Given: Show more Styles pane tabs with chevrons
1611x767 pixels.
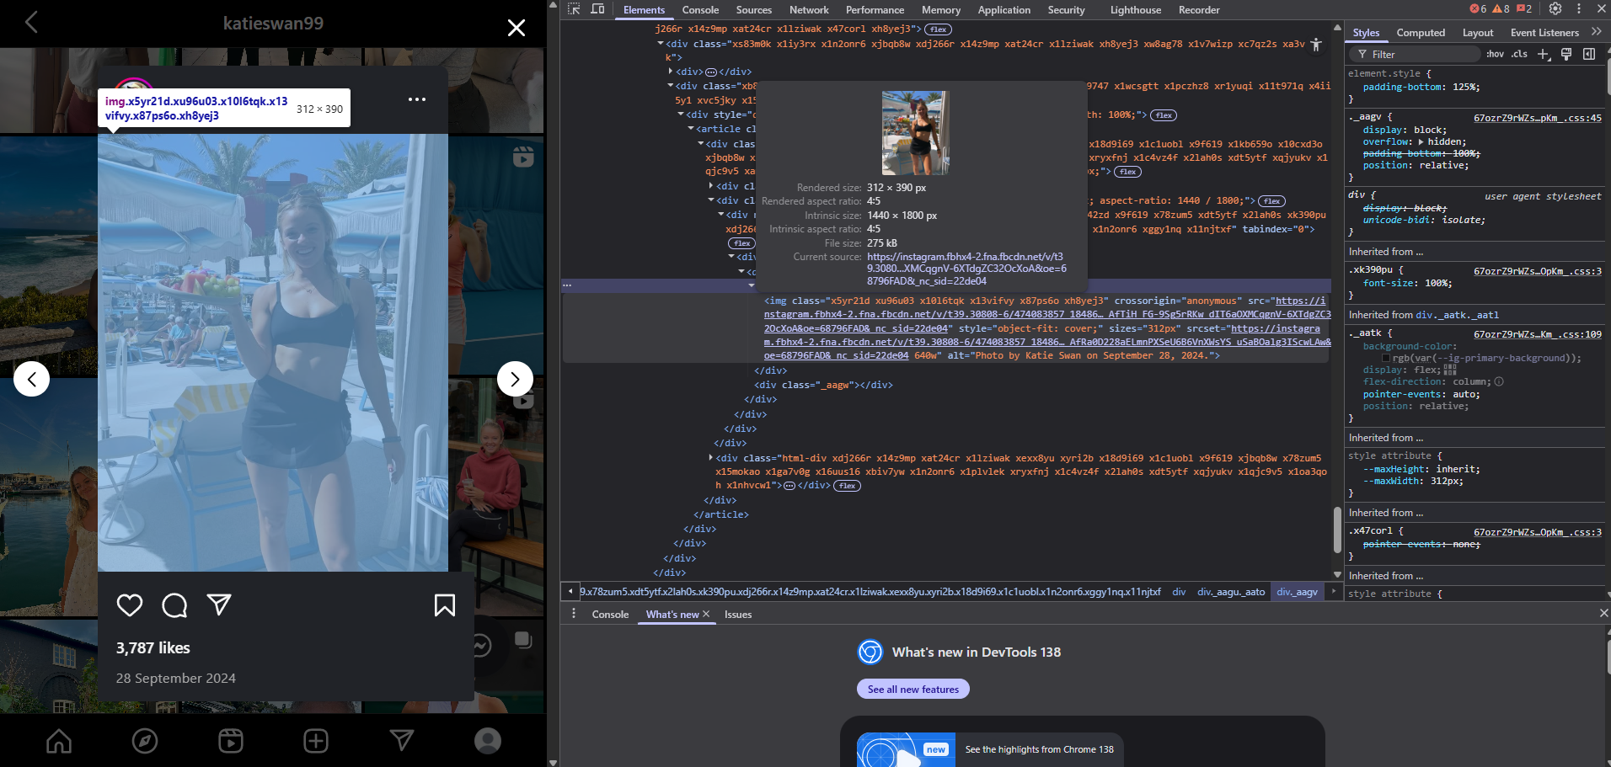Looking at the screenshot, I should 1596,32.
